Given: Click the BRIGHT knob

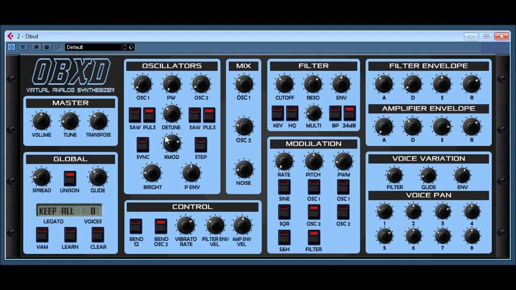Looking at the screenshot, I should [152, 173].
